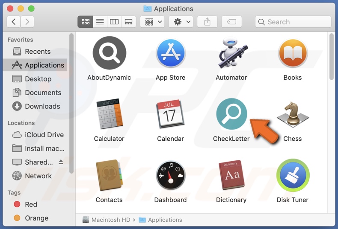This screenshot has height=229, width=338.
Task: Go forward with the right chevron button
Action: click(x=27, y=22)
